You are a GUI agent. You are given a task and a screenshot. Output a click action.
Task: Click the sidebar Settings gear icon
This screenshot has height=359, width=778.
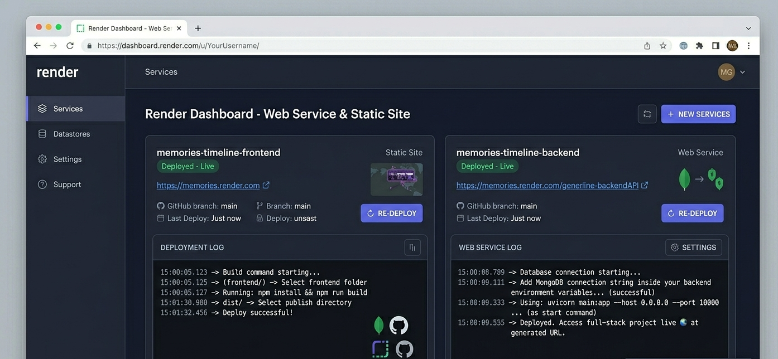tap(42, 159)
